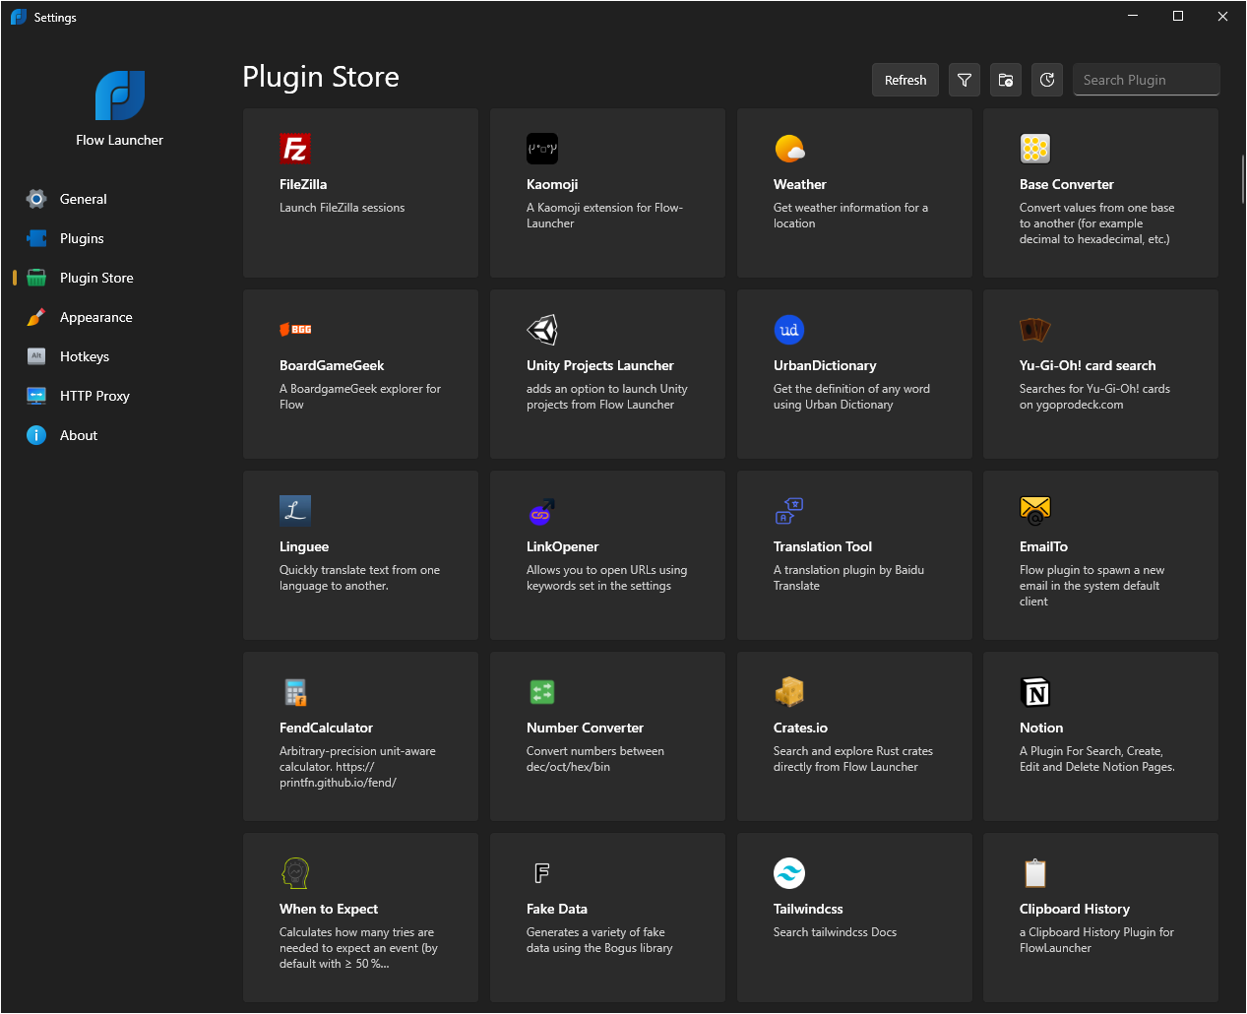Viewport: 1247px width, 1014px height.
Task: Click the Clipboard History clipboard icon
Action: pyautogui.click(x=1035, y=873)
